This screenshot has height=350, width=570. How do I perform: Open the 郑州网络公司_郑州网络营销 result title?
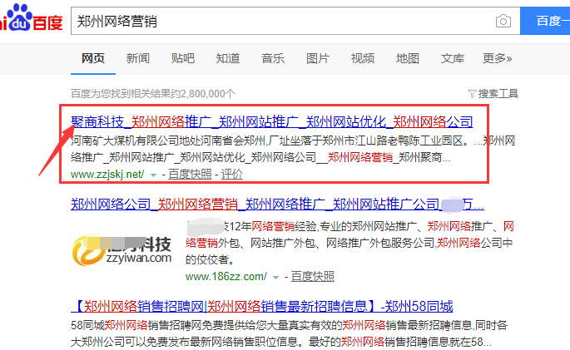[x=277, y=205]
